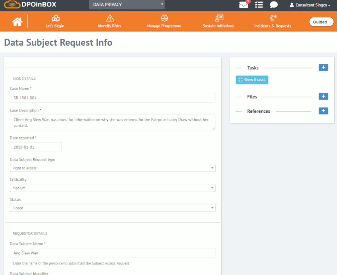The height and width of the screenshot is (275, 337).
Task: Click the Show 0 tasks button
Action: tap(252, 80)
